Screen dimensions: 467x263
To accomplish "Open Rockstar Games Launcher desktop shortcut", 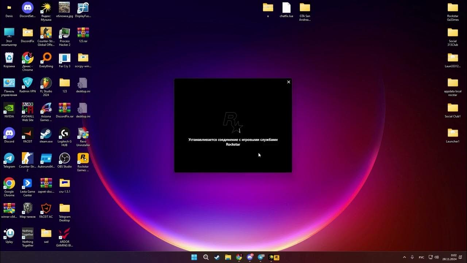I will pos(83,162).
